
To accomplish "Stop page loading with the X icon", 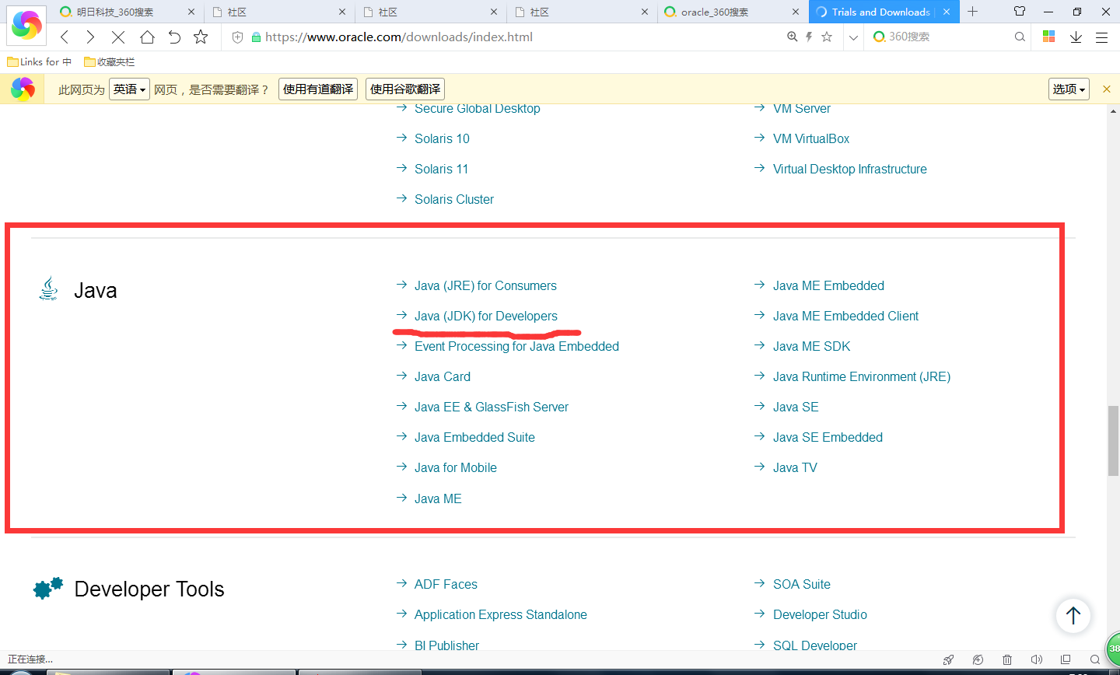I will (118, 37).
